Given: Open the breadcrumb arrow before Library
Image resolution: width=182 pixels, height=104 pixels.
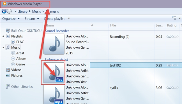Looking at the screenshot, I should coord(15,11).
